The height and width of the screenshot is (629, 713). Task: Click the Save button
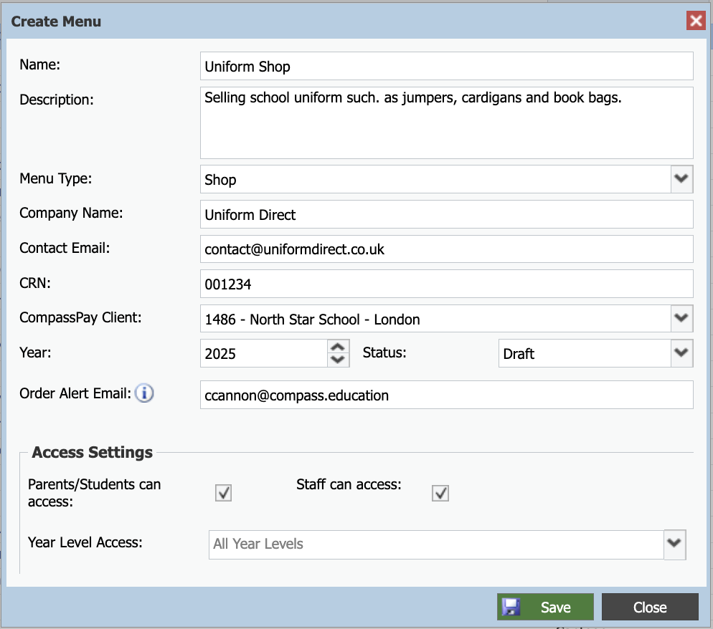click(545, 607)
